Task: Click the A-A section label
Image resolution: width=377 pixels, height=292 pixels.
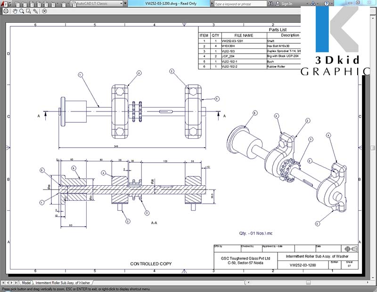Action: pyautogui.click(x=154, y=223)
